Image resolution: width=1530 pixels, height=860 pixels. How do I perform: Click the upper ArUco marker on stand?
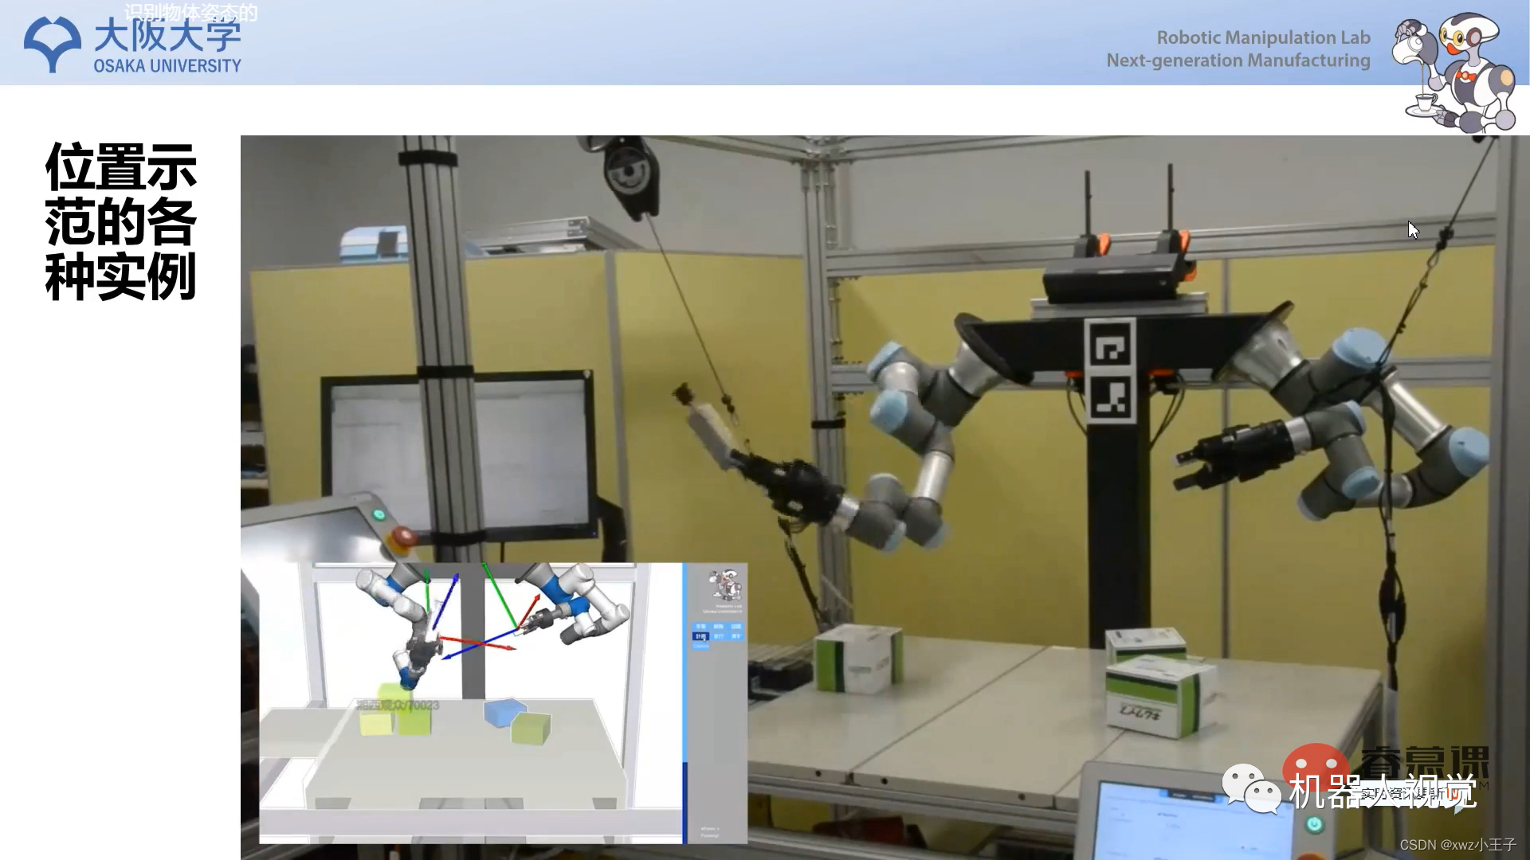click(x=1110, y=343)
